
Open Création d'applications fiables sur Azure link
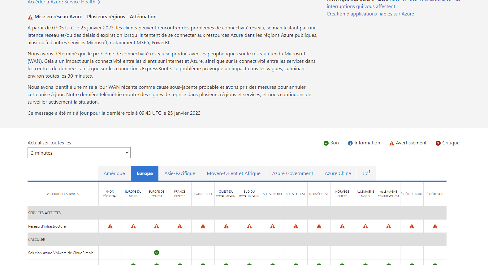[370, 14]
